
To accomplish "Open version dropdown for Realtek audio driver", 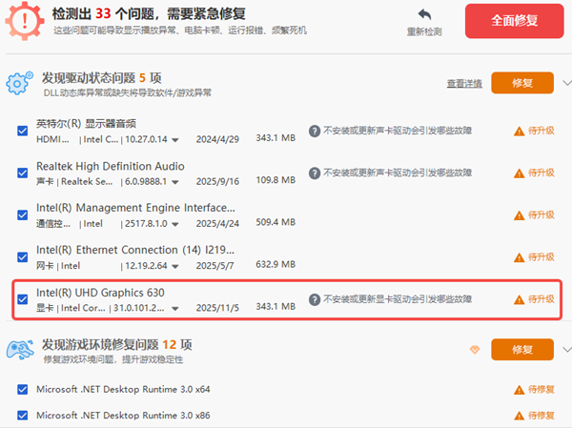I will coord(175,181).
